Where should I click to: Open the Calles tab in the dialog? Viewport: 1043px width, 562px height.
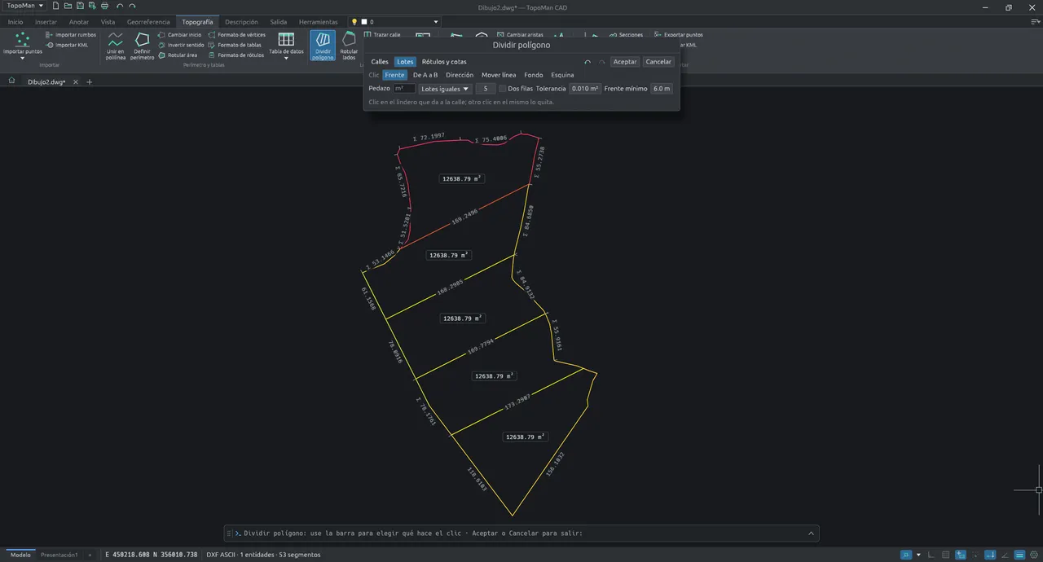(x=380, y=62)
